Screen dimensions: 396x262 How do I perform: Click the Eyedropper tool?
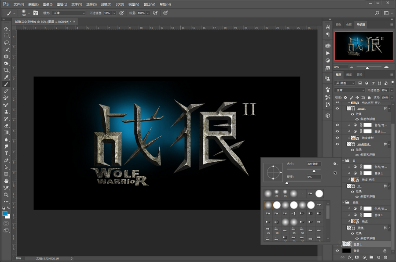[6, 77]
